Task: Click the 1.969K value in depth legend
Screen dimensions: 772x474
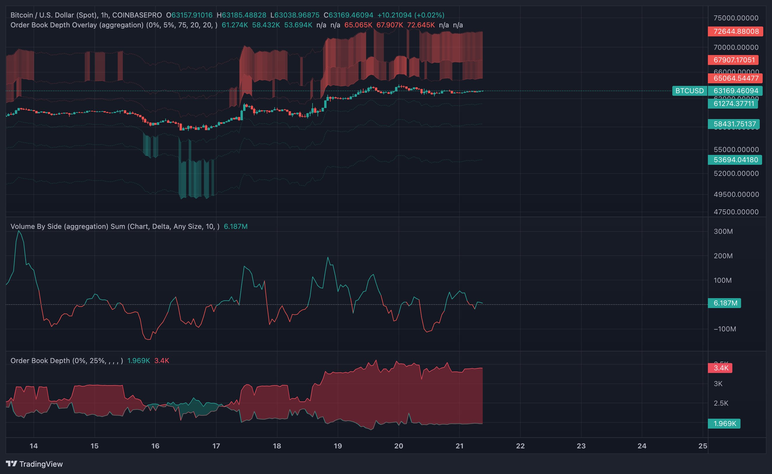Action: click(x=139, y=360)
